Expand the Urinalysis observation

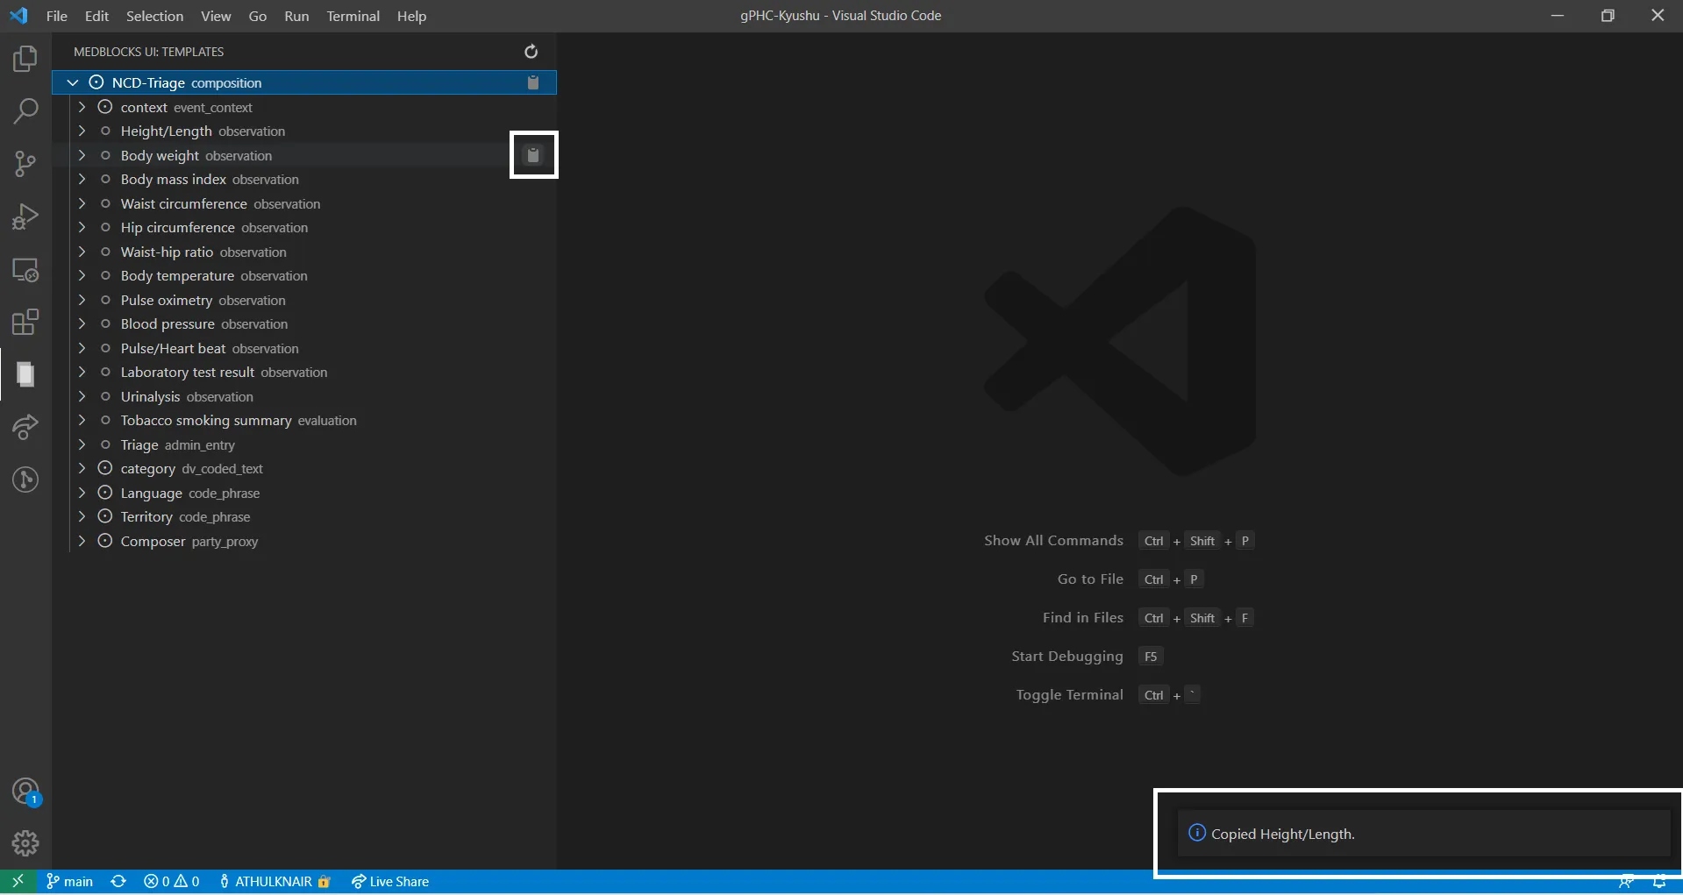(82, 396)
